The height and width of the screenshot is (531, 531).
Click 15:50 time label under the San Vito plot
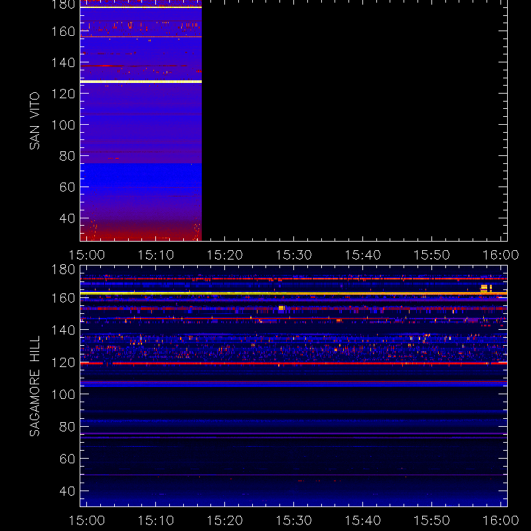point(432,255)
